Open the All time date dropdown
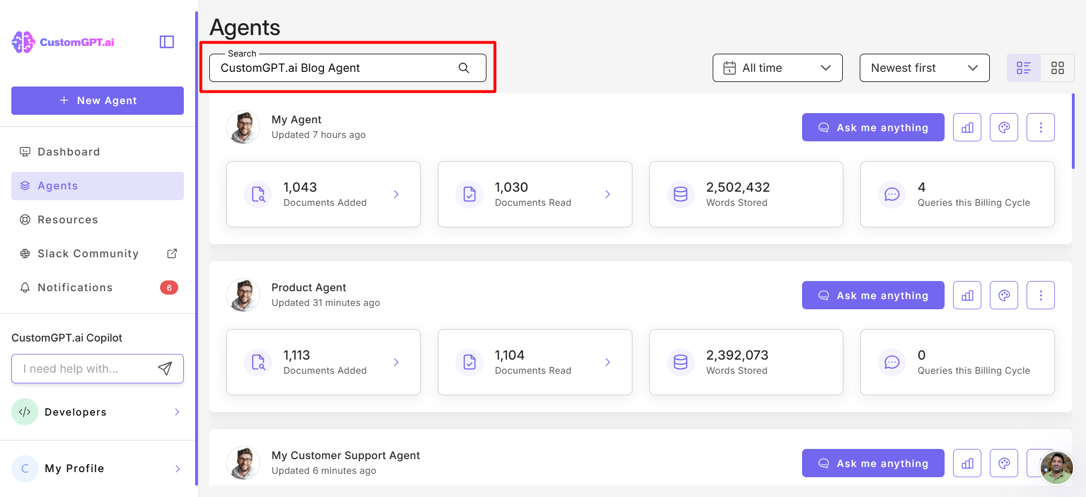Screen dimensions: 1086x497 coord(778,68)
